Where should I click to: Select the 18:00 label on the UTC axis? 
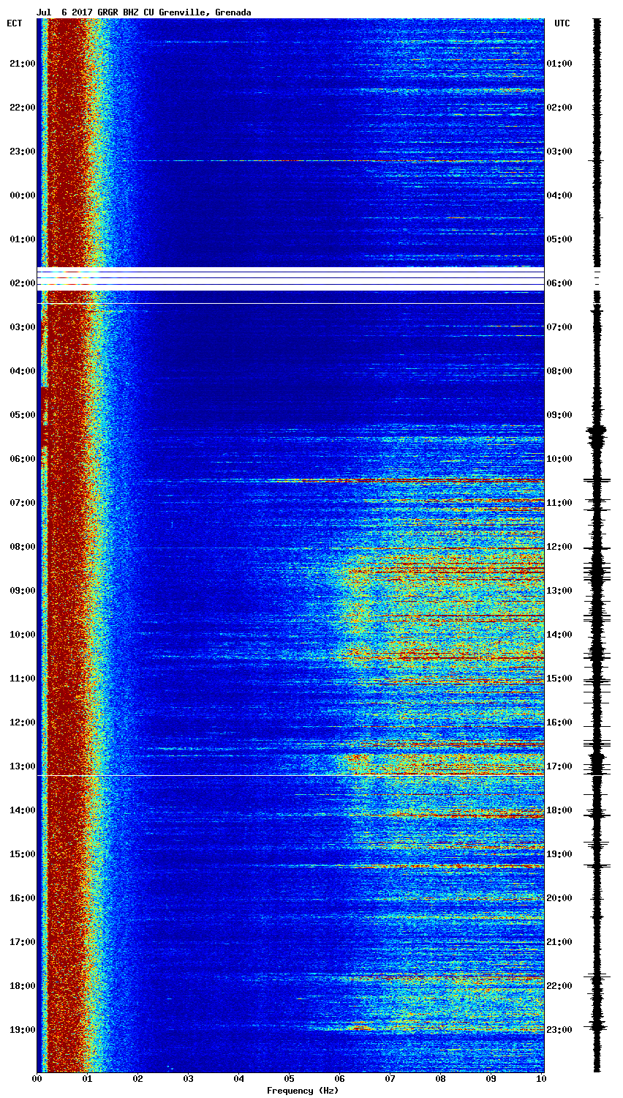[x=559, y=810]
